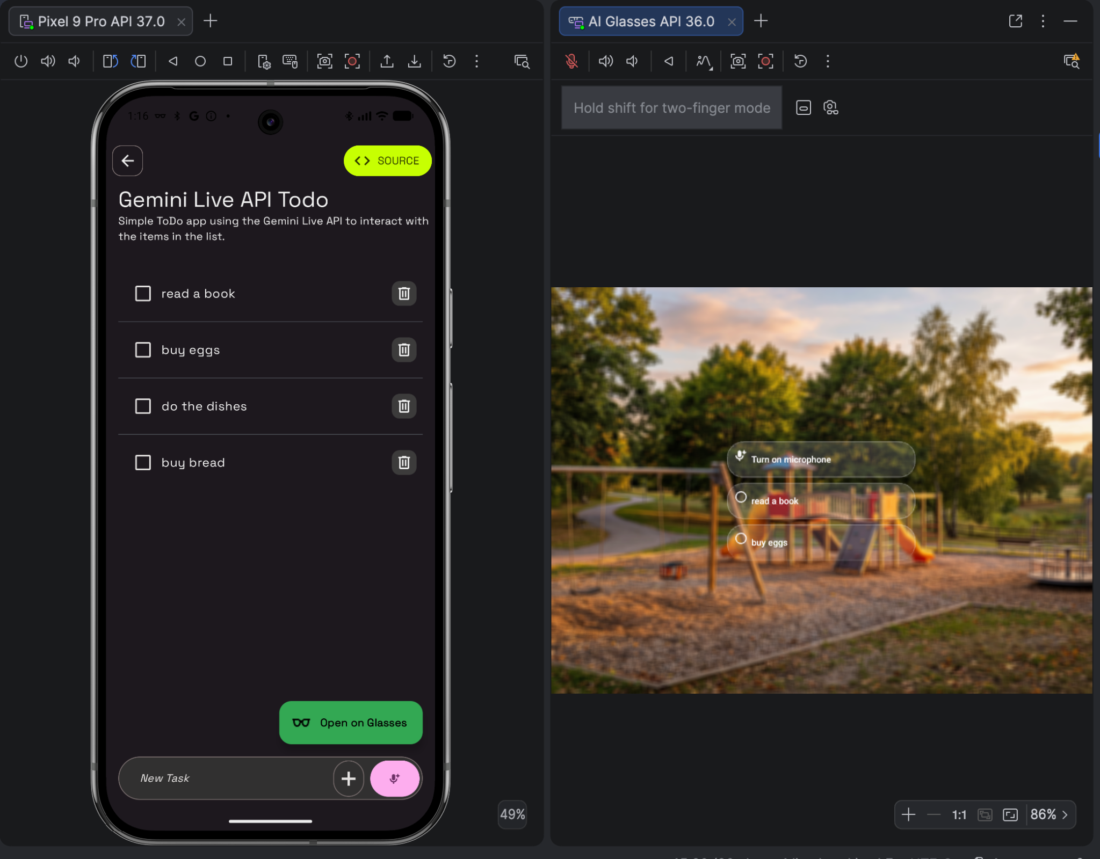Check the 'read a book' checkbox
This screenshot has height=859, width=1100.
pos(143,294)
